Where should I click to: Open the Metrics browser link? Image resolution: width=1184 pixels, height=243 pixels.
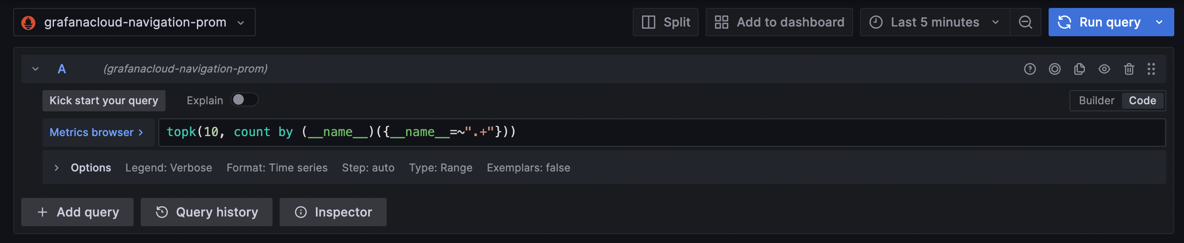[96, 132]
